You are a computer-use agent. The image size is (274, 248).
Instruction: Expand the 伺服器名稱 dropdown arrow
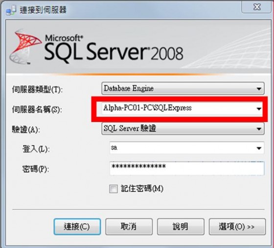point(259,109)
